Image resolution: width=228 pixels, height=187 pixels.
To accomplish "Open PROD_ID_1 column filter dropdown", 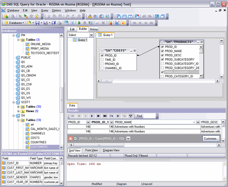I will (112, 122).
